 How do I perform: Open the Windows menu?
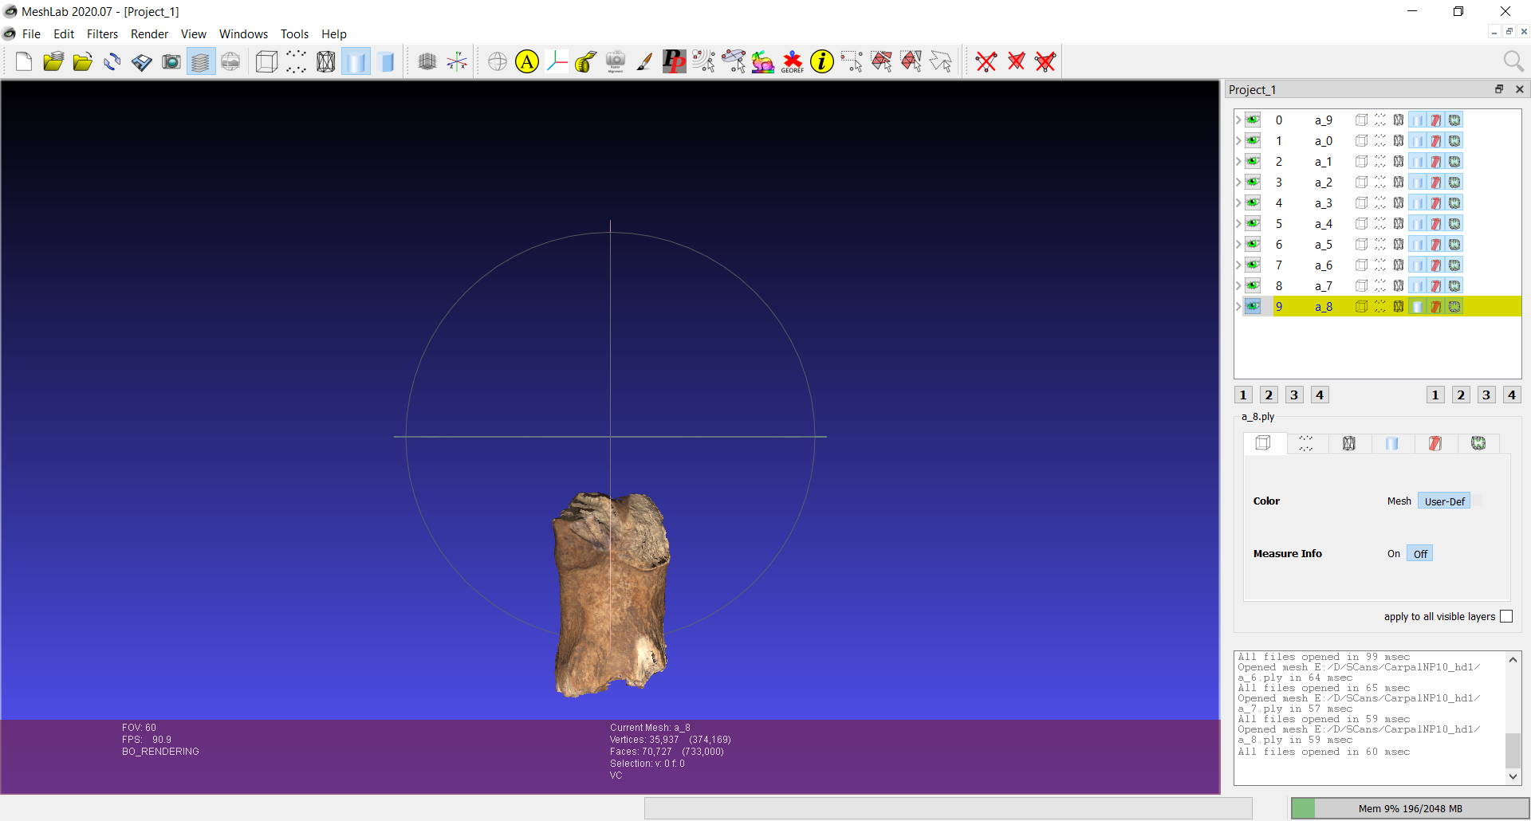pos(243,34)
